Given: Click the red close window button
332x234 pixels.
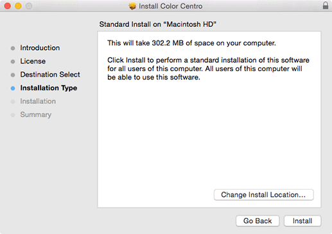Looking at the screenshot, I should (x=8, y=6).
